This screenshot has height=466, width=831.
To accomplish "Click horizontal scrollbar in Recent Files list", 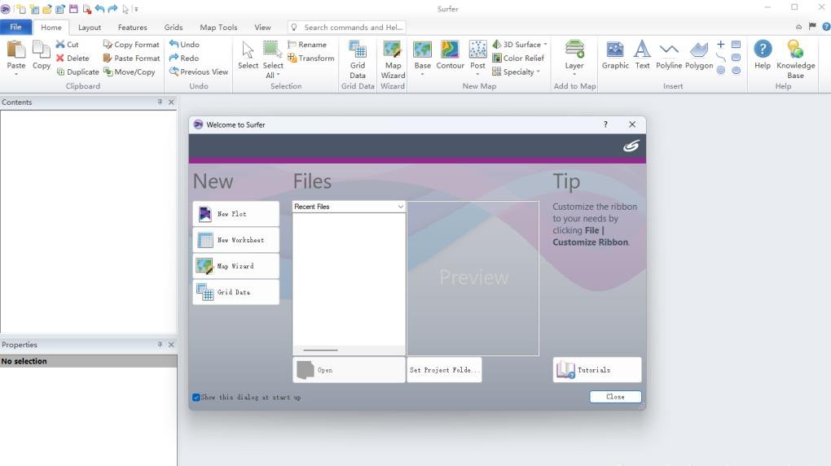I will click(x=320, y=351).
